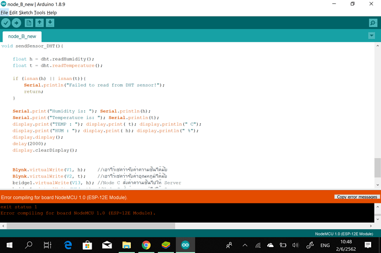Click 'Blynk.virtualWrite(V2, t);' in the code
Screen dimensions: 381x253
[x=49, y=176]
